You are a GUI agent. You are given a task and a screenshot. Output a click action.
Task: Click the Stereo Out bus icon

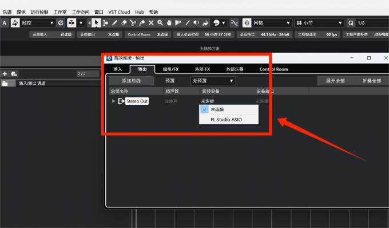pos(121,101)
